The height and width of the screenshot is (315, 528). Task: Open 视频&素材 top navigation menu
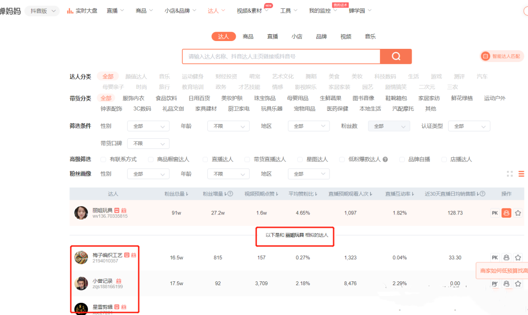(252, 11)
